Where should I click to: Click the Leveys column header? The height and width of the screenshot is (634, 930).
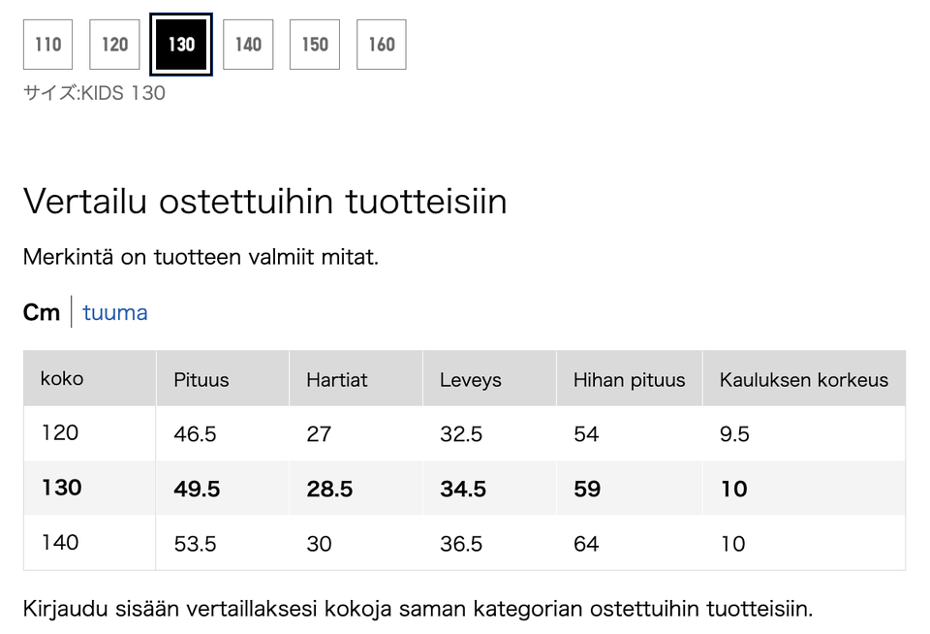[x=471, y=380]
